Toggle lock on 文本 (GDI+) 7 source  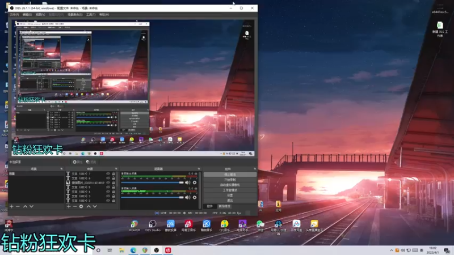(x=113, y=174)
